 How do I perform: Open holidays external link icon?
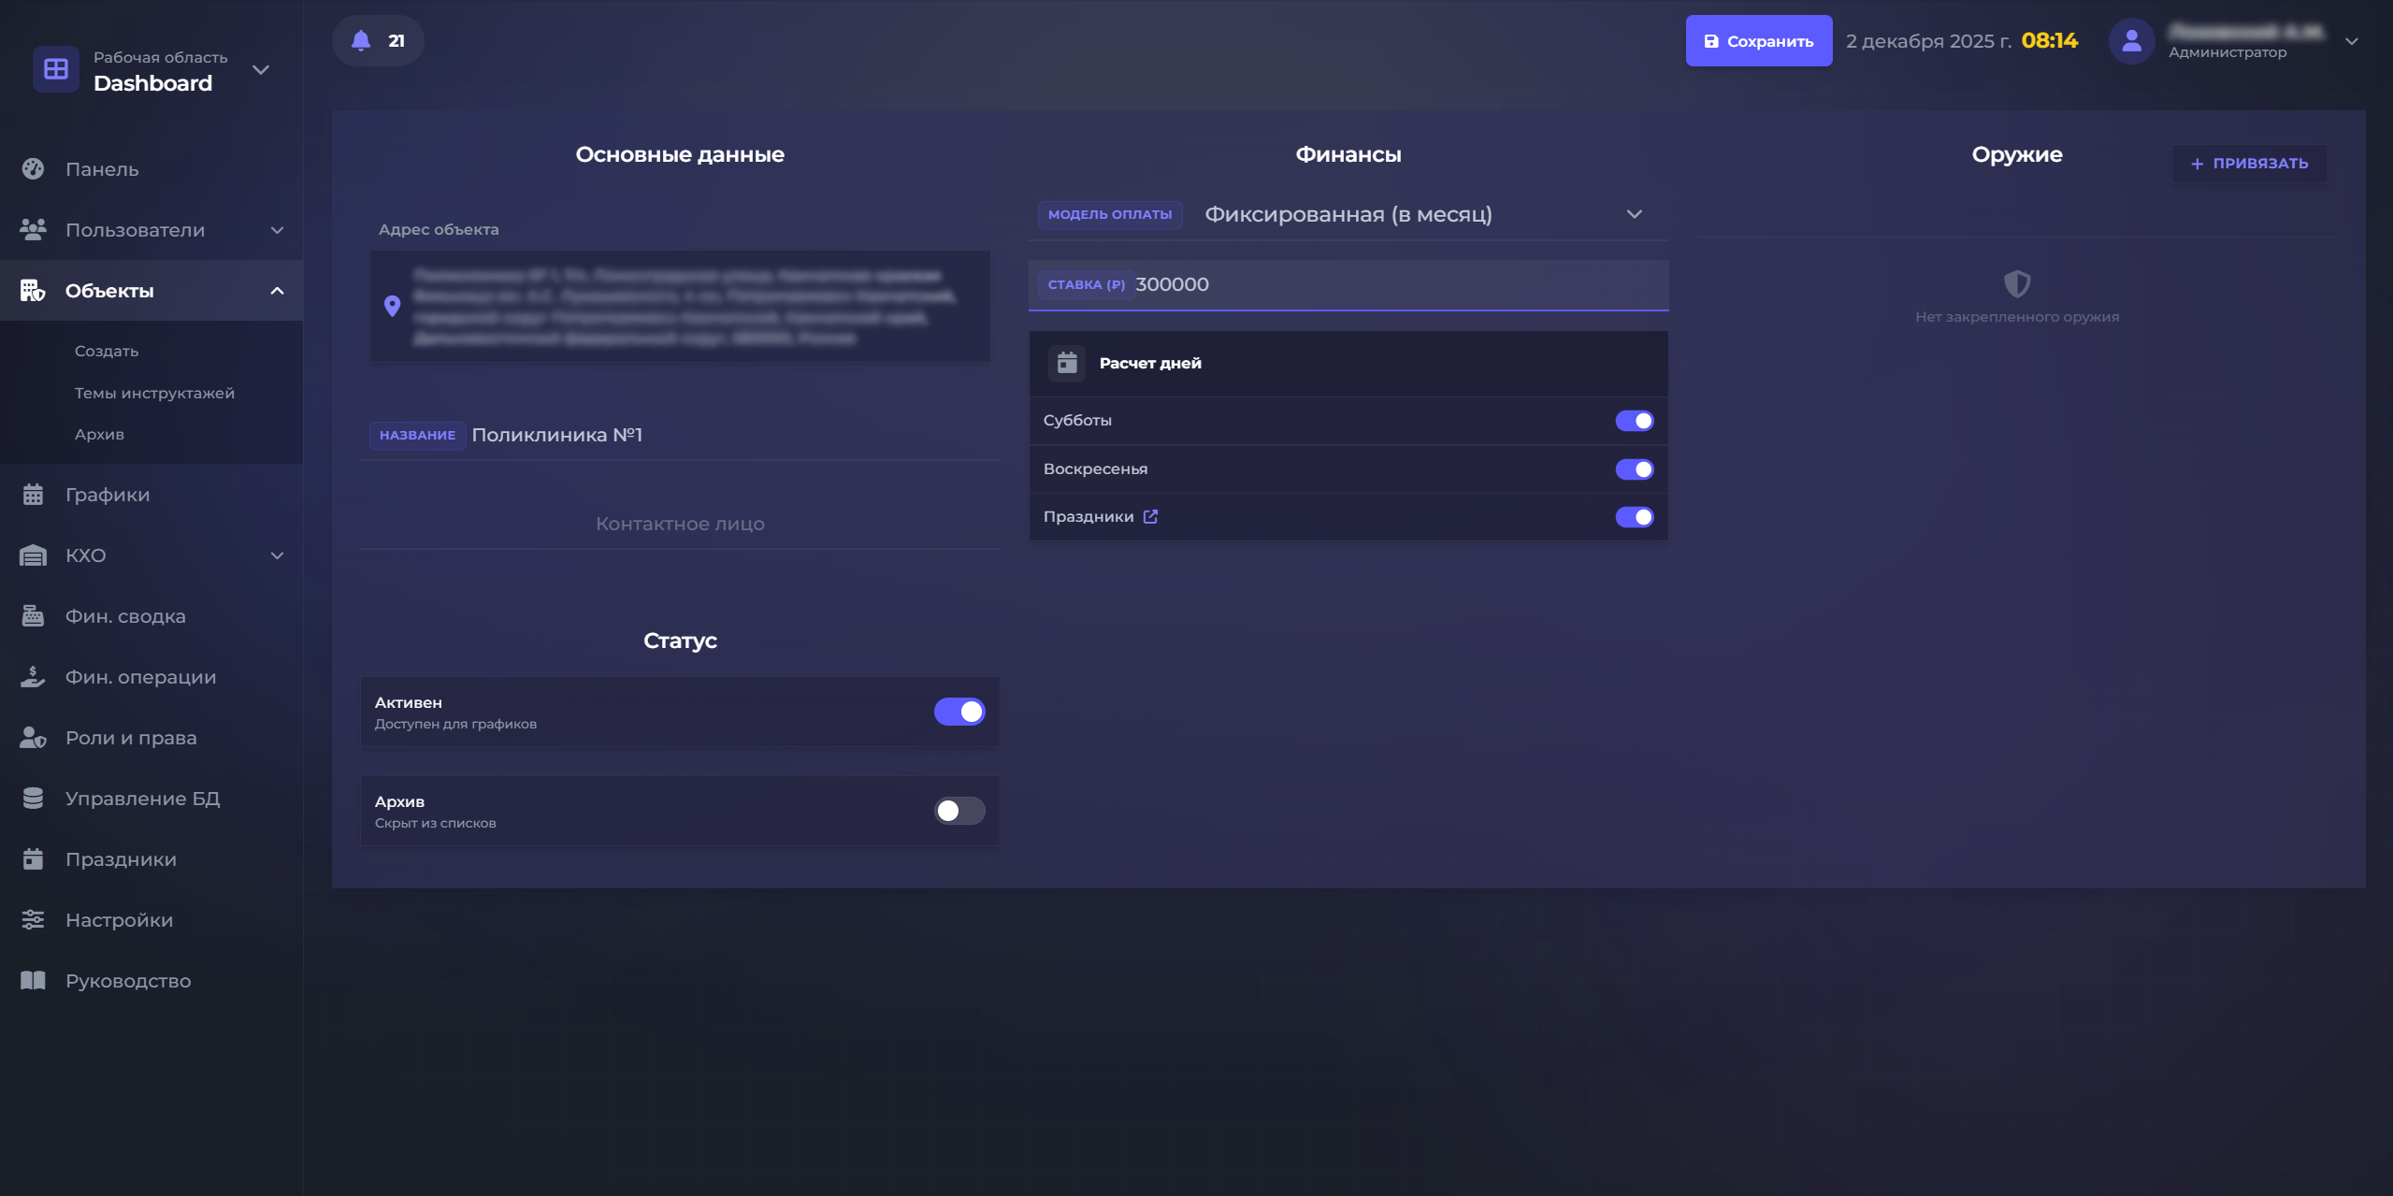tap(1150, 516)
